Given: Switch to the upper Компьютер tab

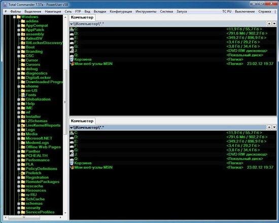Looking at the screenshot, I should (82, 17).
